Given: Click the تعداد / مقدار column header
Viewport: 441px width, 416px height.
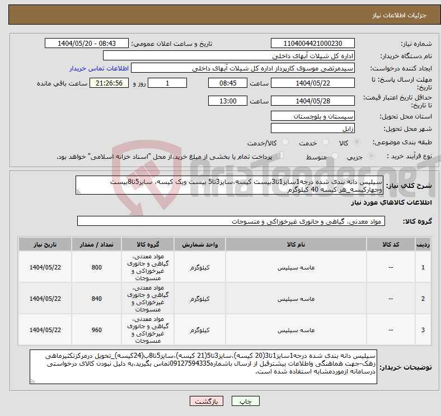Looking at the screenshot, I should pyautogui.click(x=96, y=244).
